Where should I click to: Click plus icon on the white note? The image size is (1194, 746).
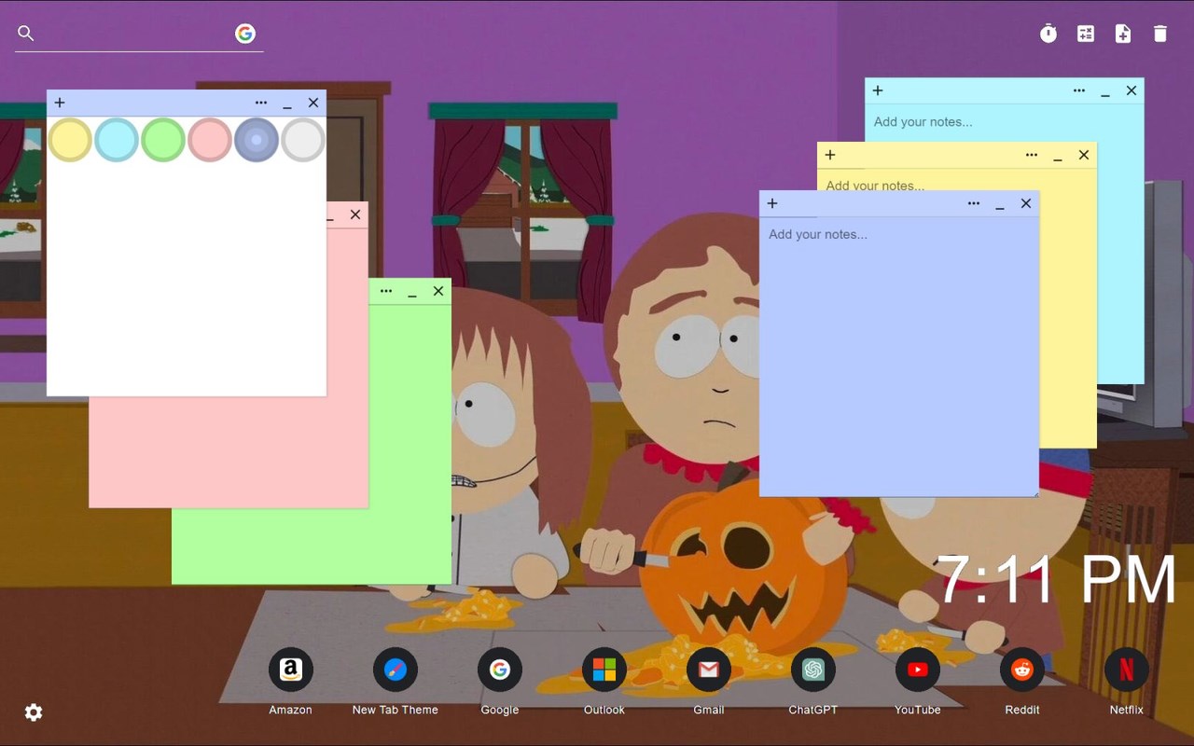[60, 103]
